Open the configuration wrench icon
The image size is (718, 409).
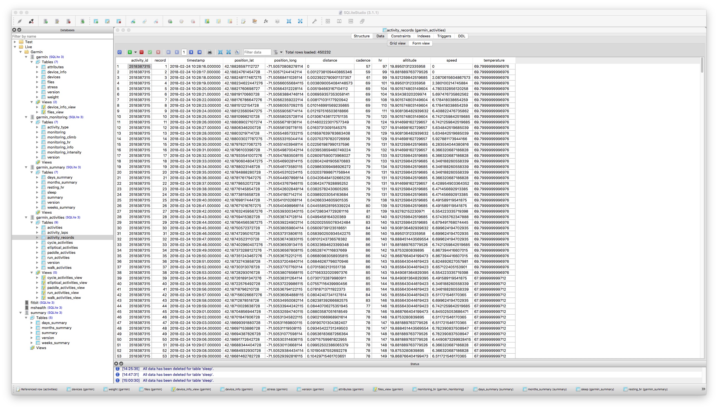pyautogui.click(x=315, y=21)
